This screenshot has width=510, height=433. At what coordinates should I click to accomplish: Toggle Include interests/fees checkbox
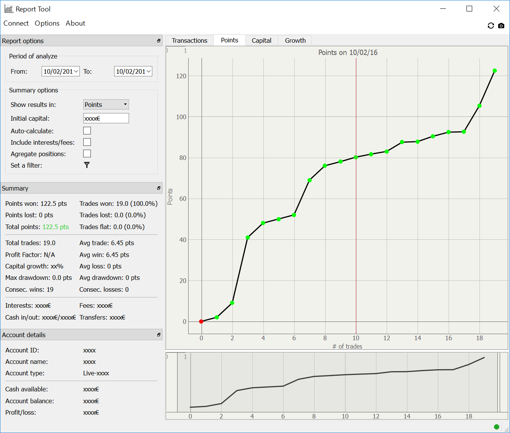coord(87,142)
